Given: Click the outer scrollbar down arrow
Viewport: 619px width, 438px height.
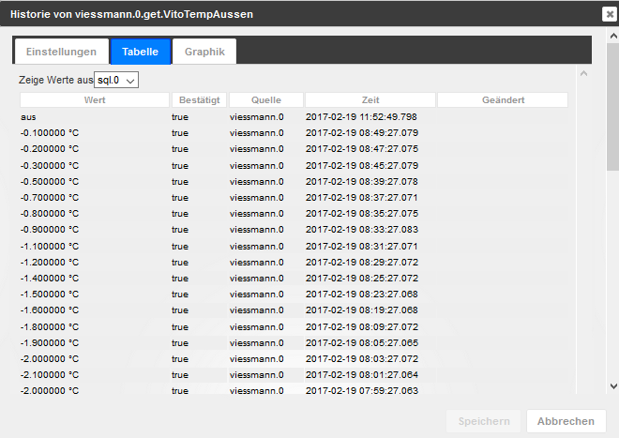Looking at the screenshot, I should 613,385.
